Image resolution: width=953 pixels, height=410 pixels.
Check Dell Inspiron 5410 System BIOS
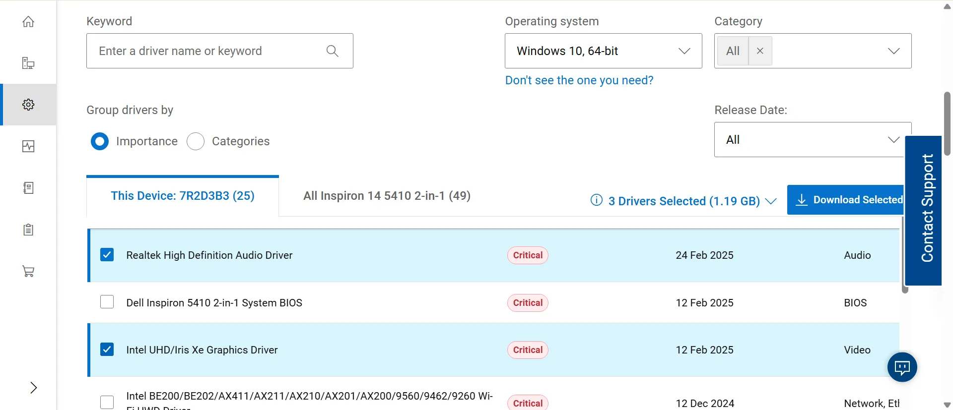[x=107, y=302]
